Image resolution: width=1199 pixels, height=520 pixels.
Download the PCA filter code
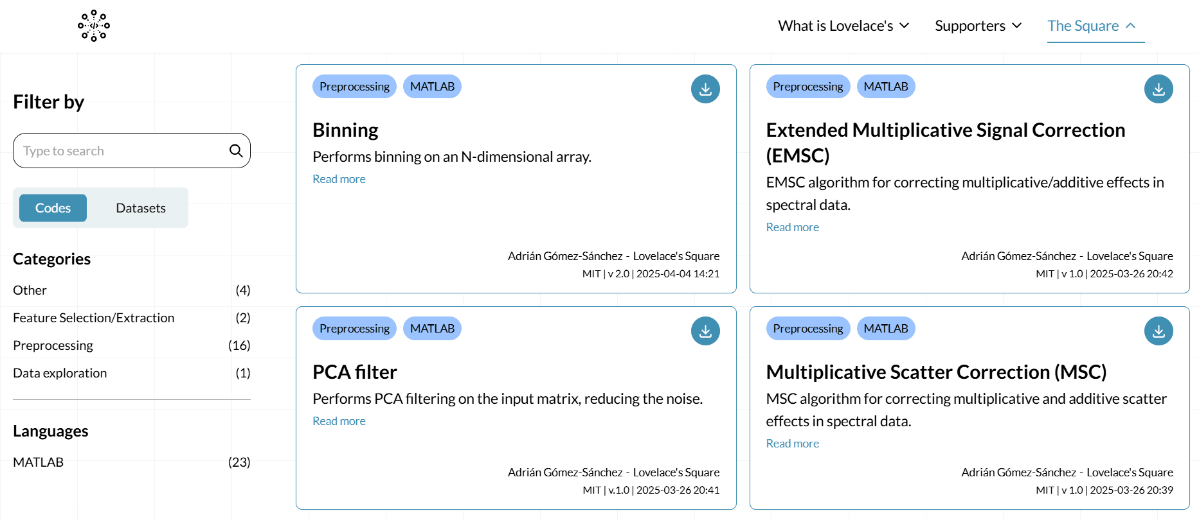705,331
